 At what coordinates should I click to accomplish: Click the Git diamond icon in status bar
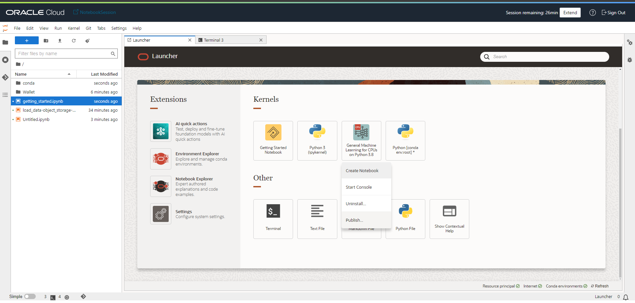pos(83,297)
